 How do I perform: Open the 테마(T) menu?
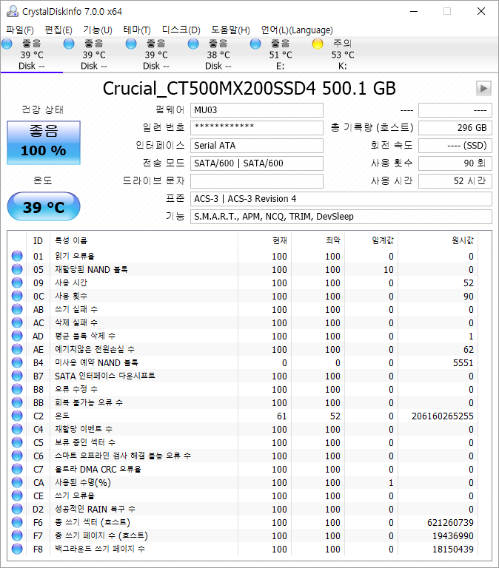pos(137,30)
